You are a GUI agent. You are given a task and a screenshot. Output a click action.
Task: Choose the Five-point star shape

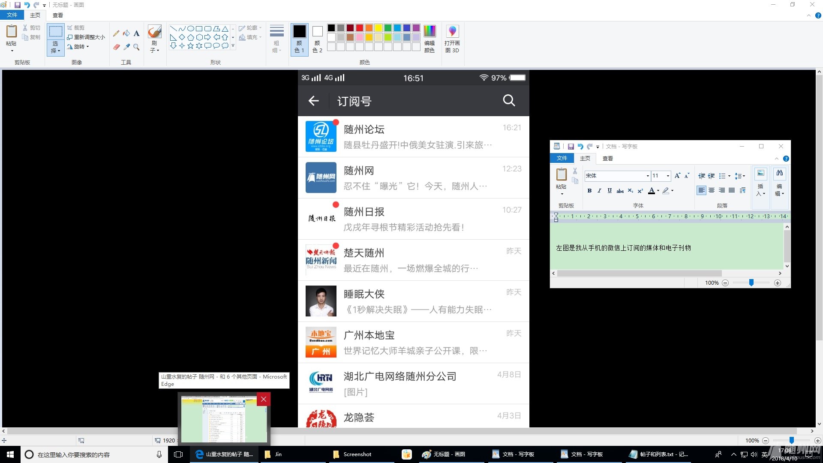point(190,45)
